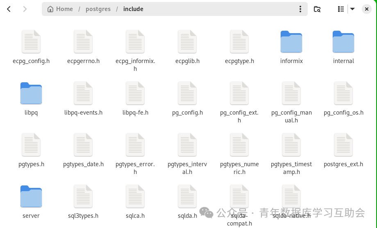Select the pgtypes_error.h file icon

(135, 144)
